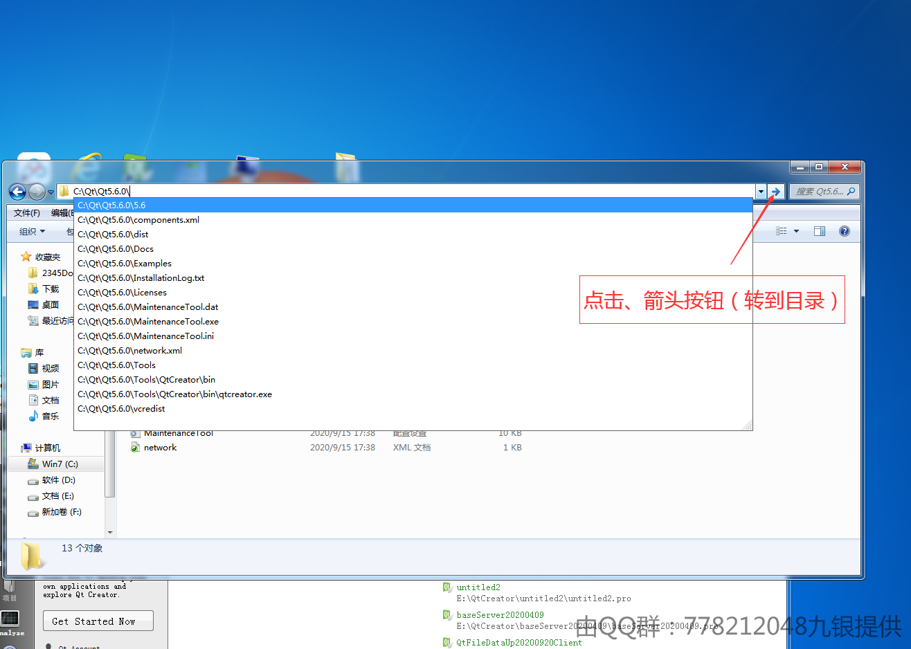Open QtFileDataUp20200920Client project in Qt Creator
This screenshot has width=911, height=649.
pos(519,643)
